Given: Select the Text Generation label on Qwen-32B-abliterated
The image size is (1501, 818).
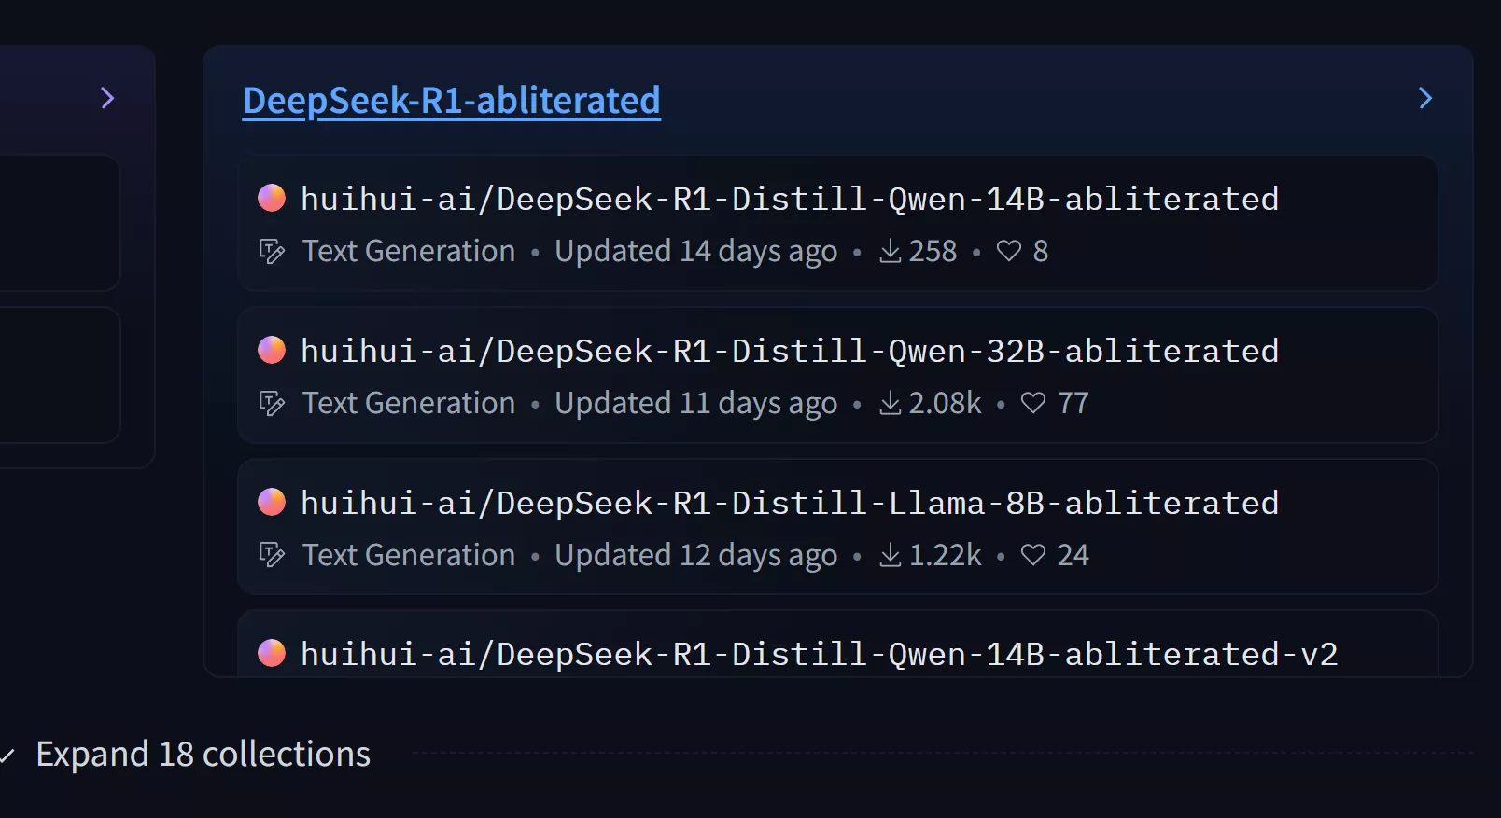Looking at the screenshot, I should [408, 403].
